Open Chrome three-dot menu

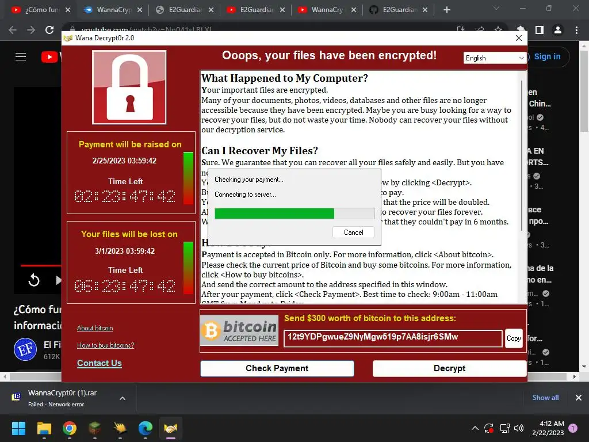point(576,30)
